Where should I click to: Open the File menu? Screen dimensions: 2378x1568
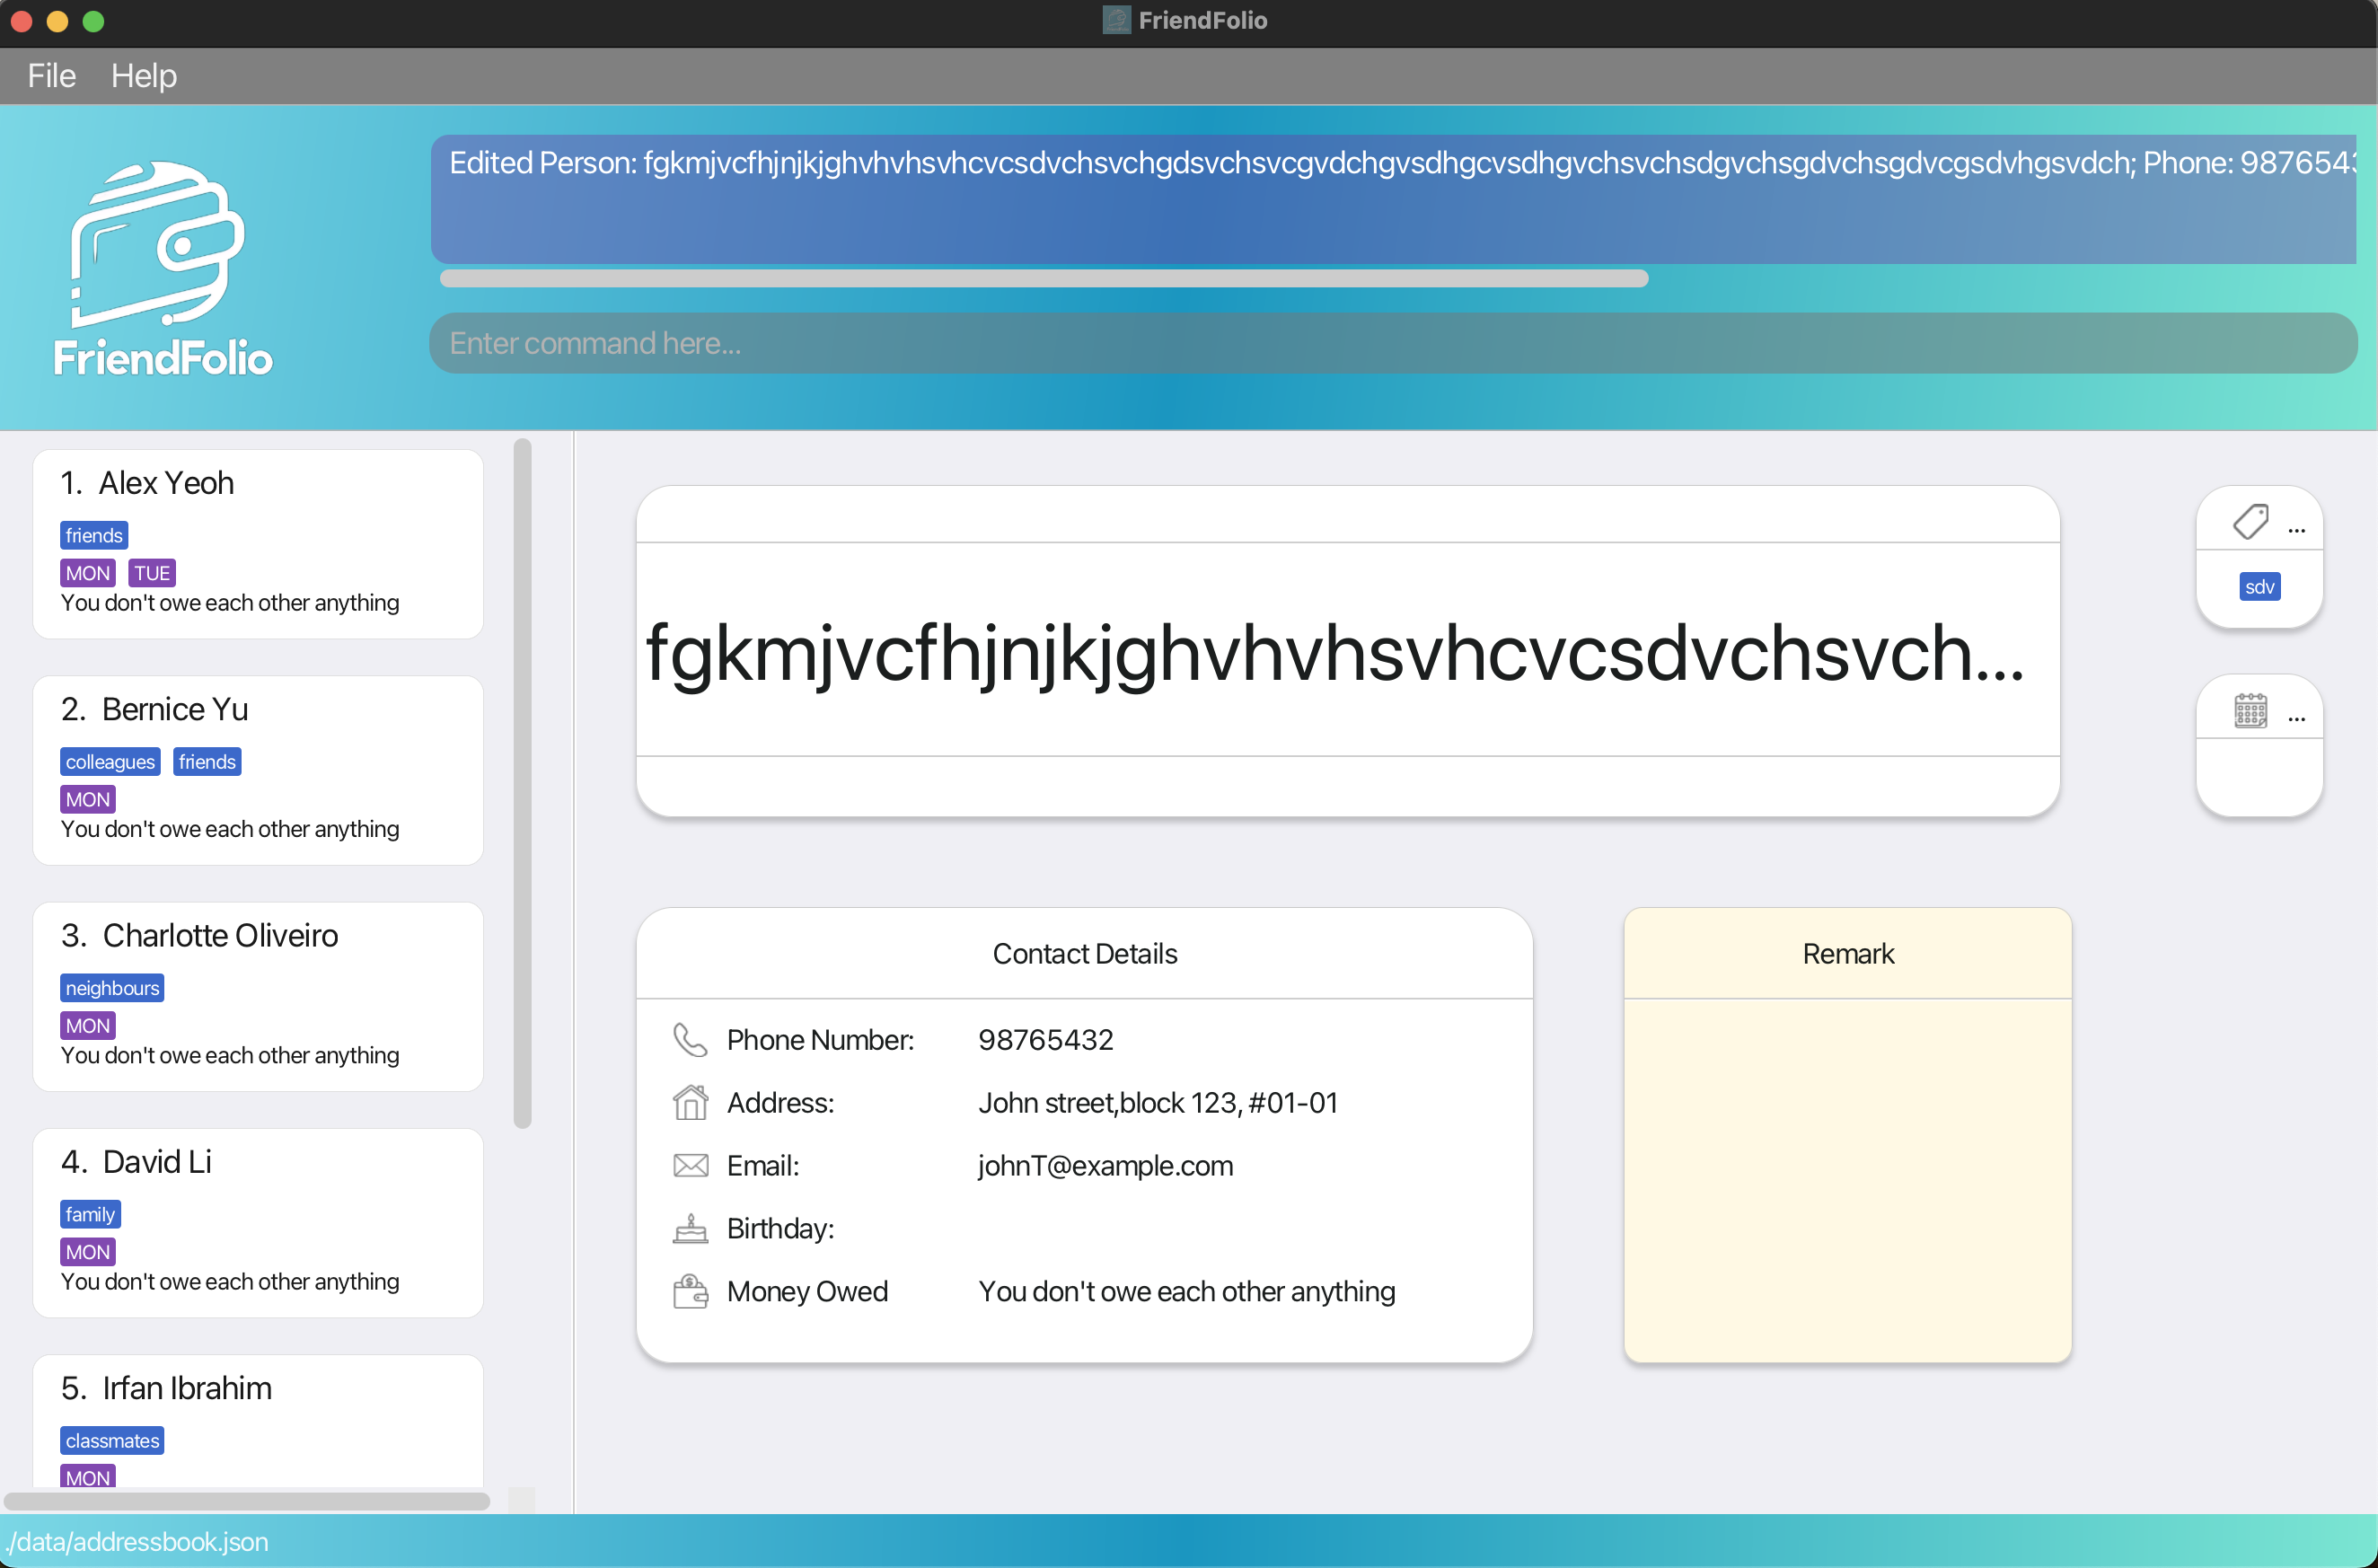[51, 76]
